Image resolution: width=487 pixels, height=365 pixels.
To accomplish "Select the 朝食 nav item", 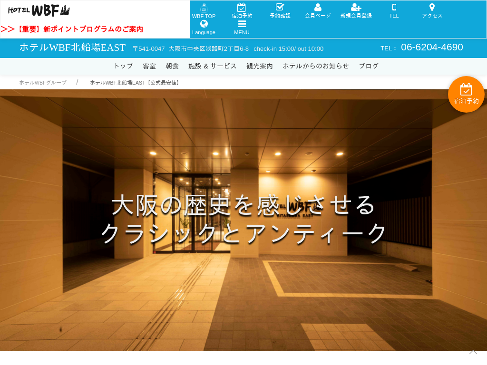I will (x=172, y=66).
